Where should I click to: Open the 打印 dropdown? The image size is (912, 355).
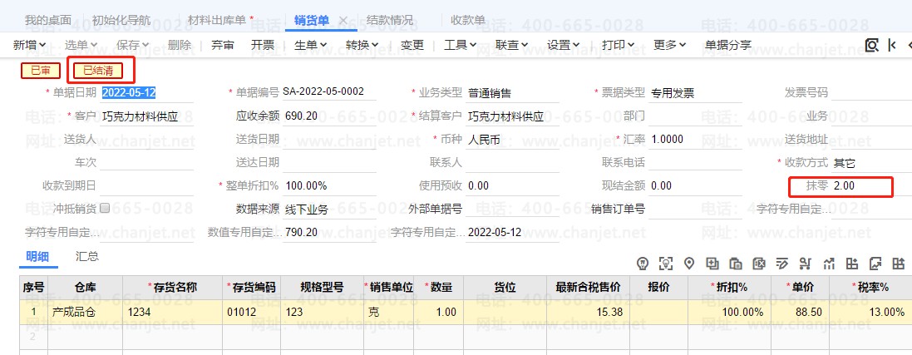point(618,45)
